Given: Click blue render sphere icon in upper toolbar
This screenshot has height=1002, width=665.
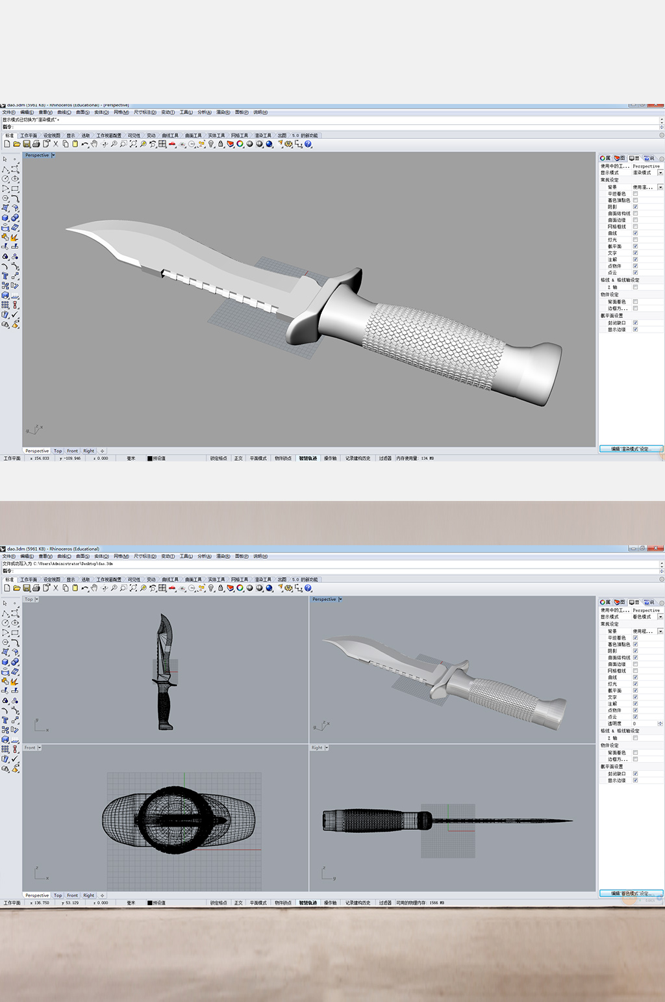Looking at the screenshot, I should point(270,144).
